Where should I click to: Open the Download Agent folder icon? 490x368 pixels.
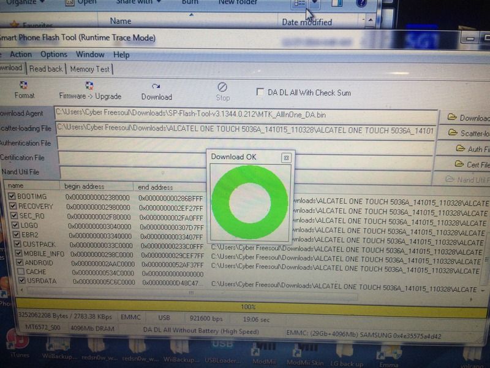pyautogui.click(x=452, y=117)
